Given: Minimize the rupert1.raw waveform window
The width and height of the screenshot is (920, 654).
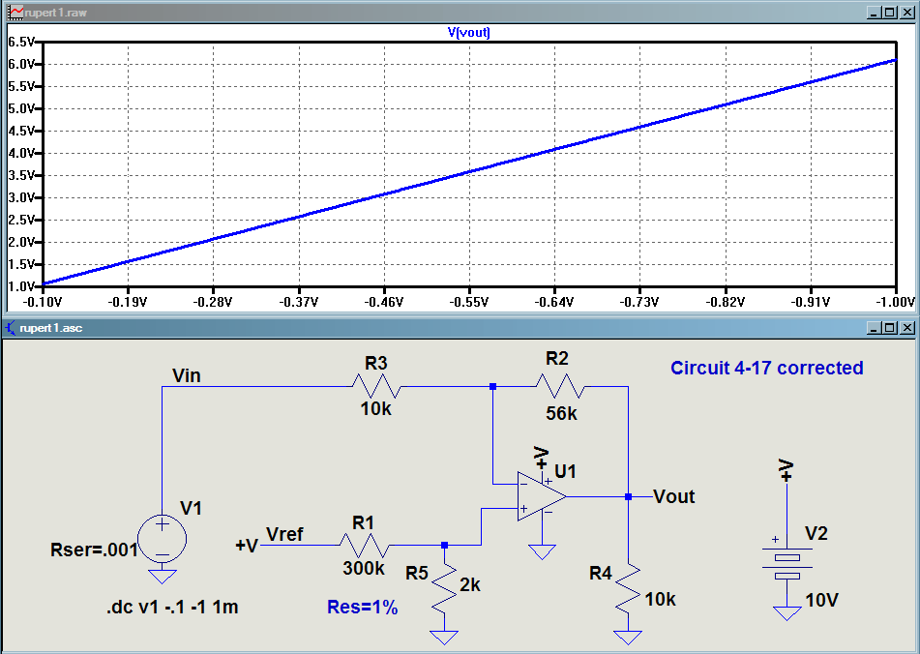Looking at the screenshot, I should (875, 13).
